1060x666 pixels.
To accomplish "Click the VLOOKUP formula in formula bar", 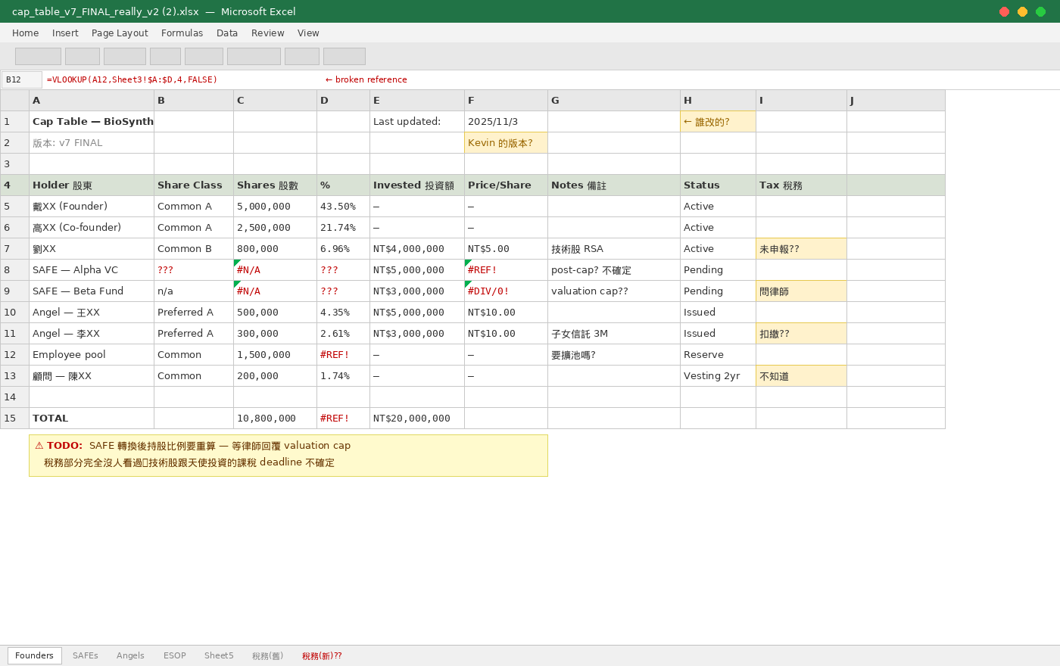I will pyautogui.click(x=132, y=79).
